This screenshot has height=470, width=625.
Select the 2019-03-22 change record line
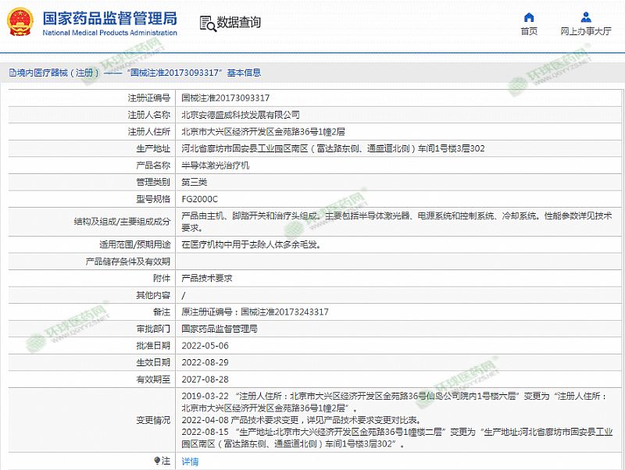tap(395, 402)
